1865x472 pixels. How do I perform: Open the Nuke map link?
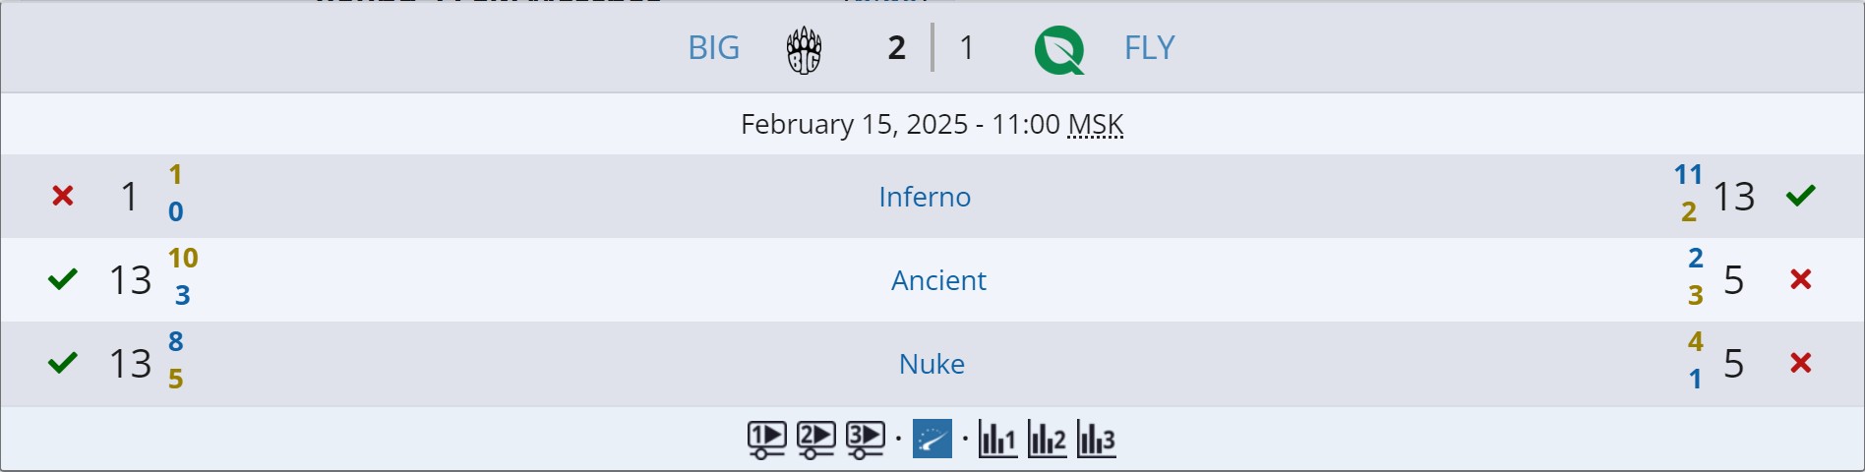pos(932,364)
